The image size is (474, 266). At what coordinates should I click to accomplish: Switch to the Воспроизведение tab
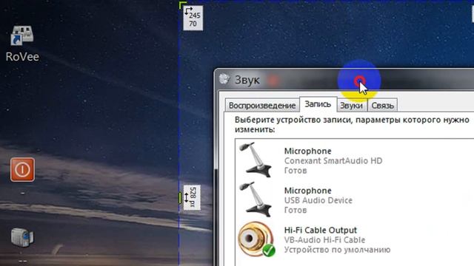261,106
